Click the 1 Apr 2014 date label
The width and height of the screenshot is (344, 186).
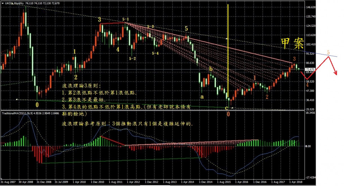click(187, 182)
